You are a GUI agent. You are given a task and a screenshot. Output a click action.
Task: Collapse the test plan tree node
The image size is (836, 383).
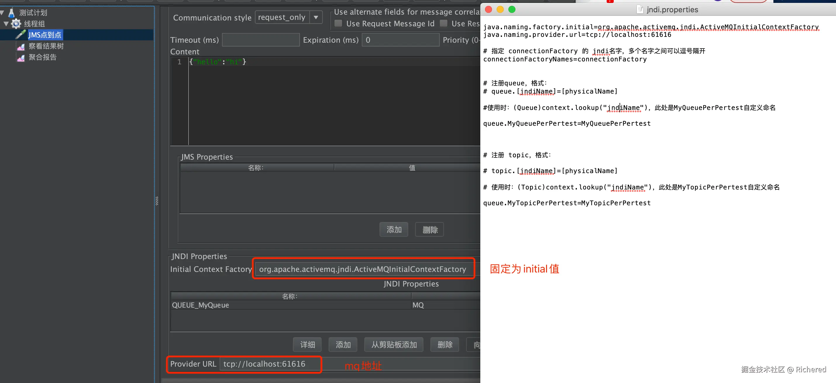tap(2, 13)
